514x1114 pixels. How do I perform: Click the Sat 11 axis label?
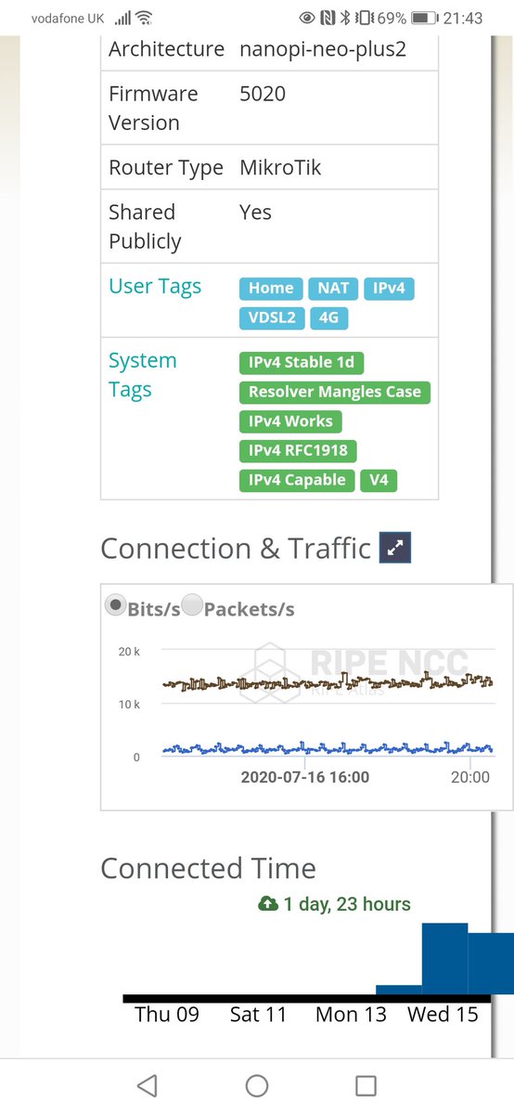pyautogui.click(x=259, y=1014)
